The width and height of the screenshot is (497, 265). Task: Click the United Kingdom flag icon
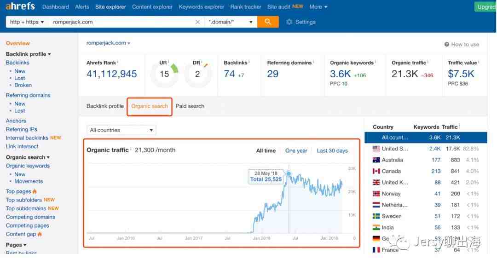pyautogui.click(x=376, y=182)
